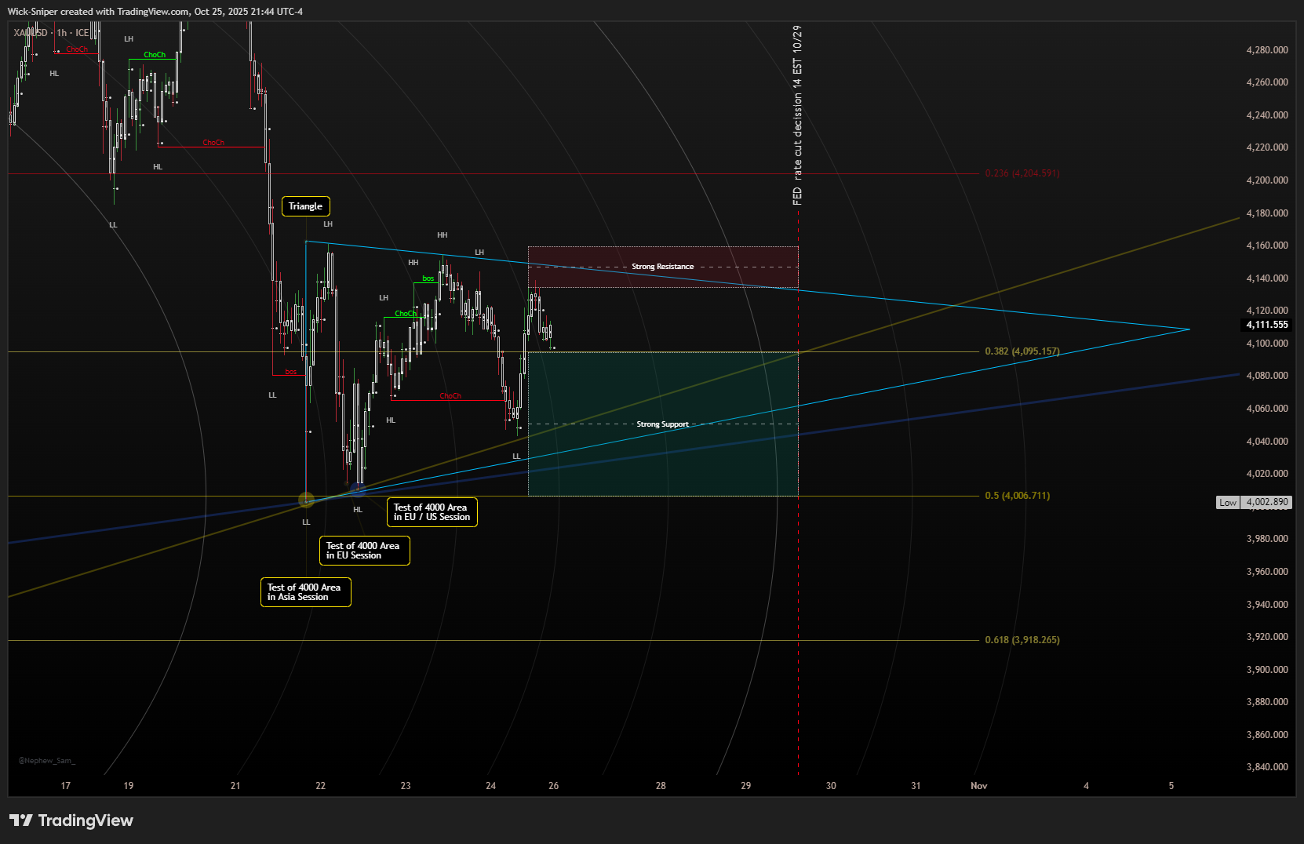Image resolution: width=1304 pixels, height=844 pixels.
Task: Click the 4,160.000 price axis label
Action: click(1267, 246)
